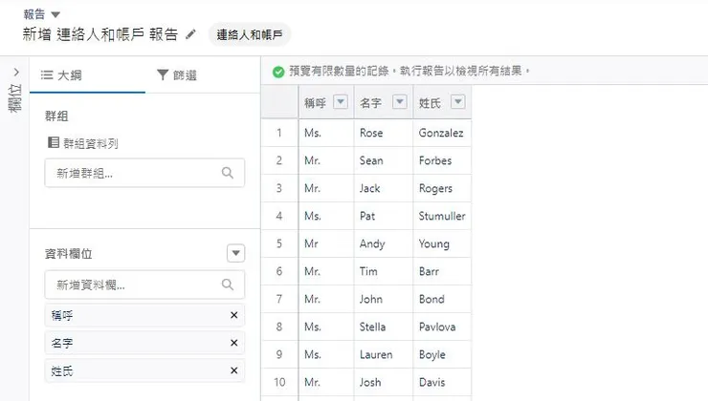The height and width of the screenshot is (401, 708).
Task: Click the 群組 section heading
Action: point(56,116)
